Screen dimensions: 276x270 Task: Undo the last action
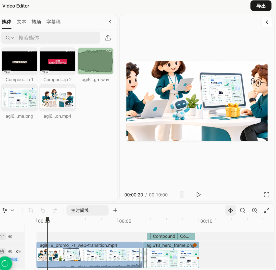43,210
